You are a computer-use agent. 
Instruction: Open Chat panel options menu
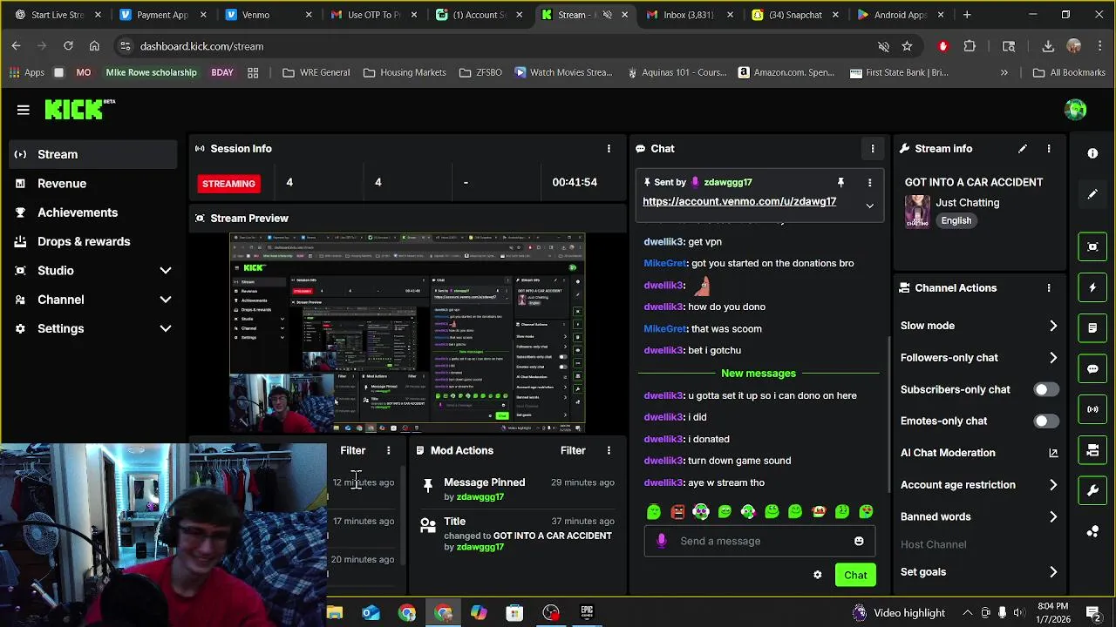point(873,149)
